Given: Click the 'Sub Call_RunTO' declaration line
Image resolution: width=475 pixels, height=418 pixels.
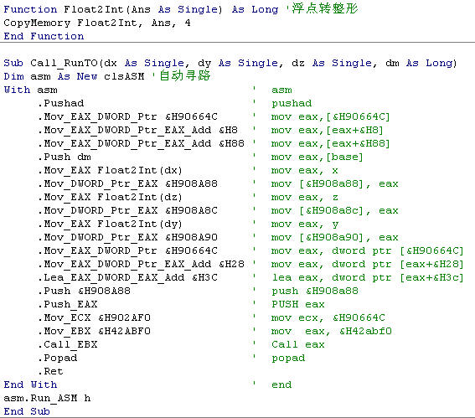Looking at the screenshot, I should click(230, 64).
